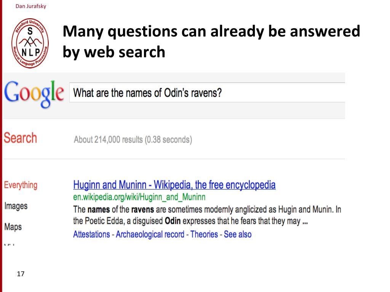This screenshot has height=292, width=390.
Task: Click the Stanford NLP logo
Action: (30, 43)
